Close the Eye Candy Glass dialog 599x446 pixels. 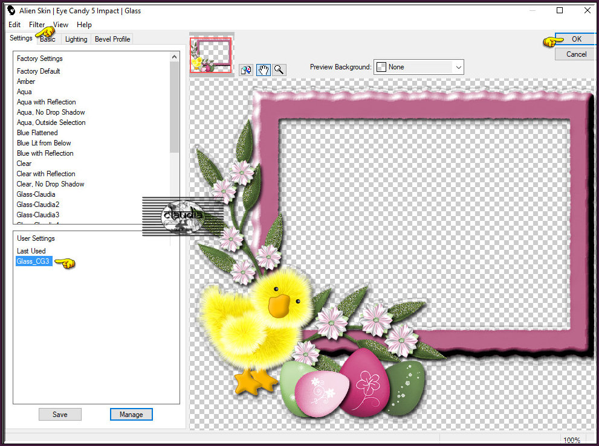588,10
